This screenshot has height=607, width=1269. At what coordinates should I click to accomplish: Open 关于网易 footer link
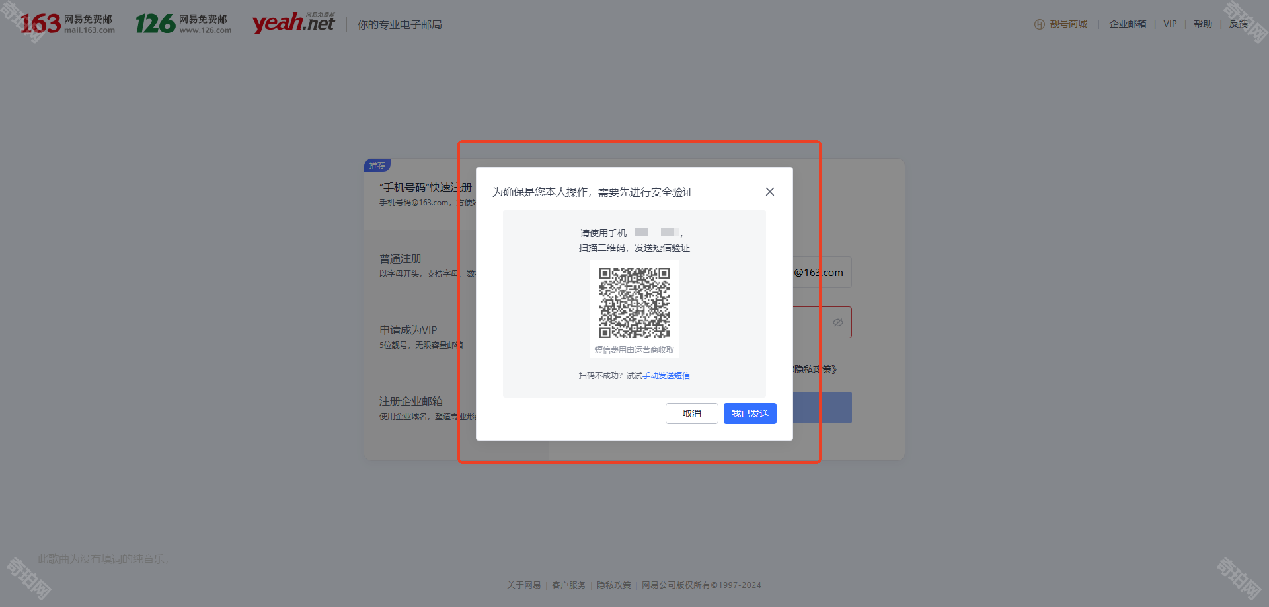tap(523, 585)
